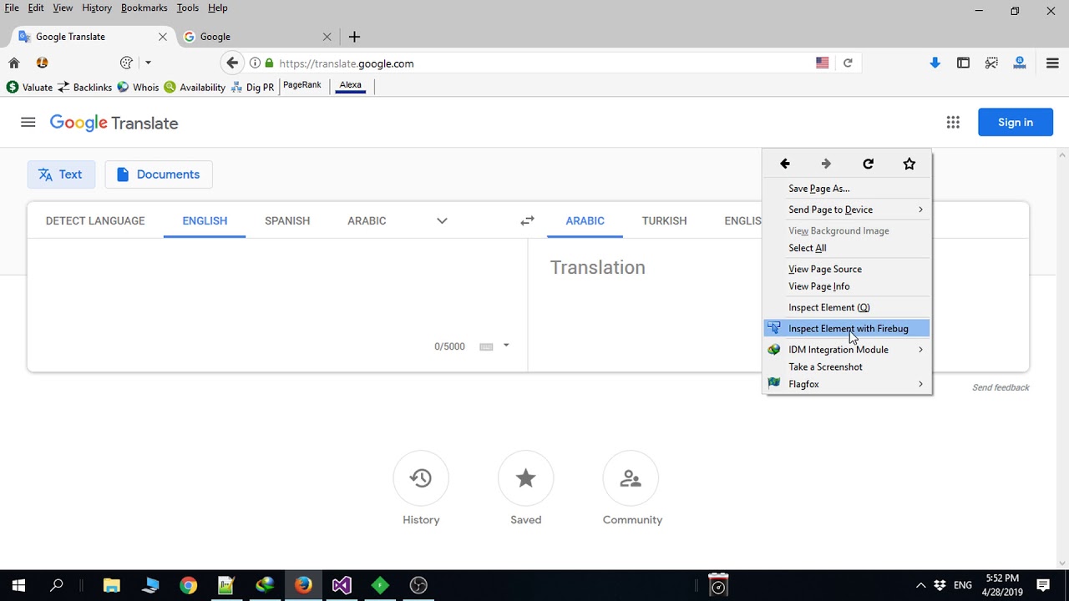Open the Windows Start menu

point(18,585)
